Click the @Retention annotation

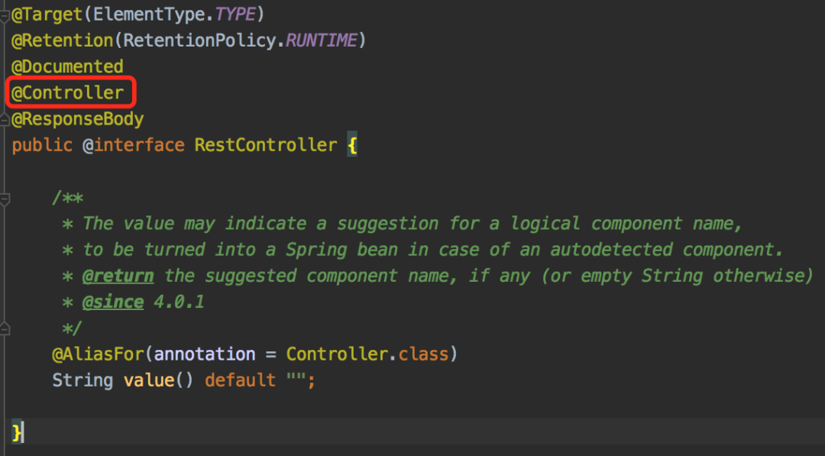63,40
